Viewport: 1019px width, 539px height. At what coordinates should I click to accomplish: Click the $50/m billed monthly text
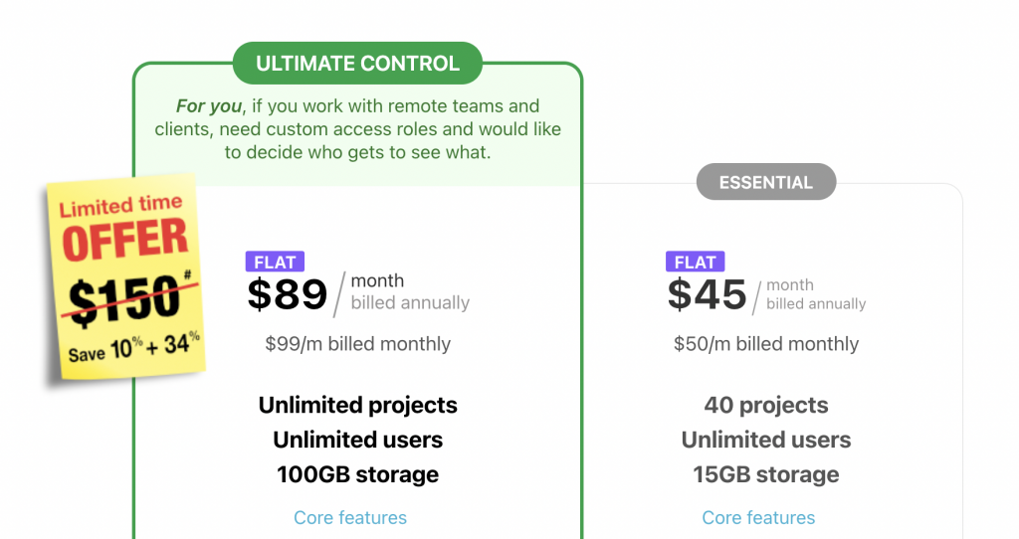click(766, 343)
